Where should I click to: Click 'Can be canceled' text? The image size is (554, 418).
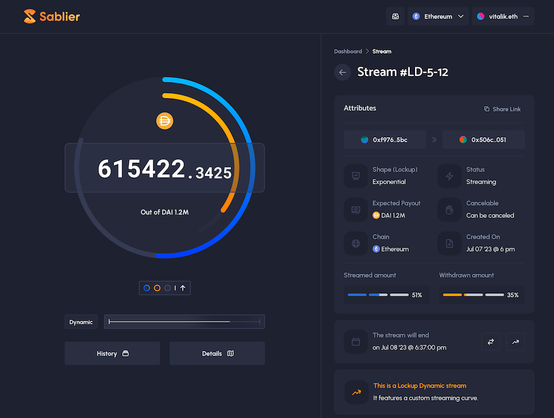coord(490,215)
